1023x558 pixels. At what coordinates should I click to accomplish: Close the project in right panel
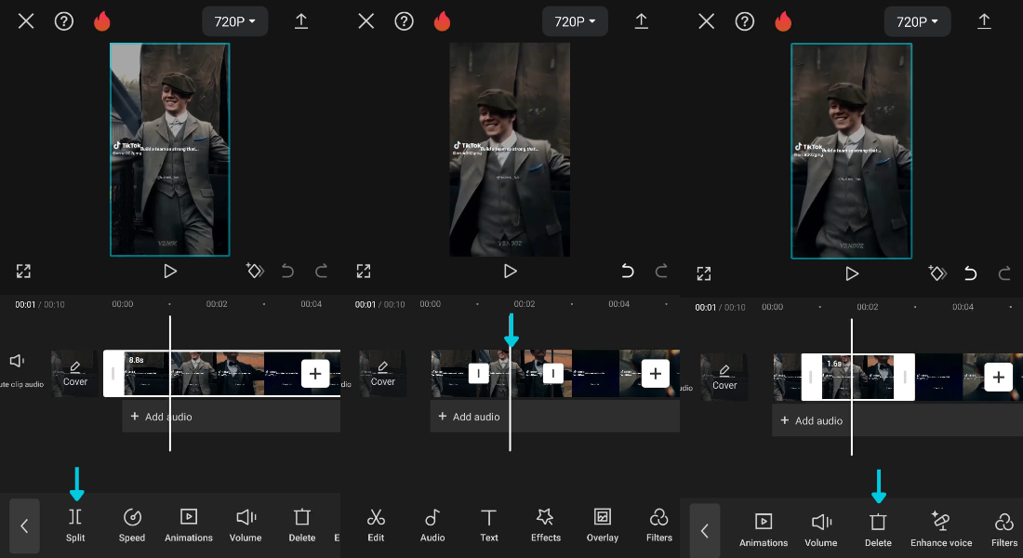(x=707, y=21)
